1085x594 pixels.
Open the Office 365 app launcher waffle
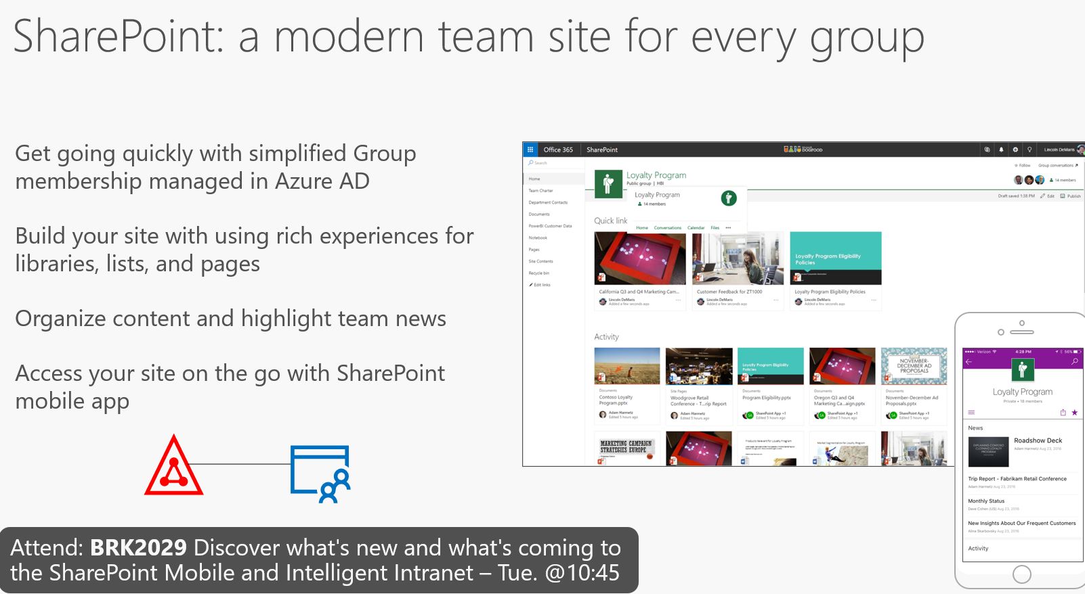(530, 150)
